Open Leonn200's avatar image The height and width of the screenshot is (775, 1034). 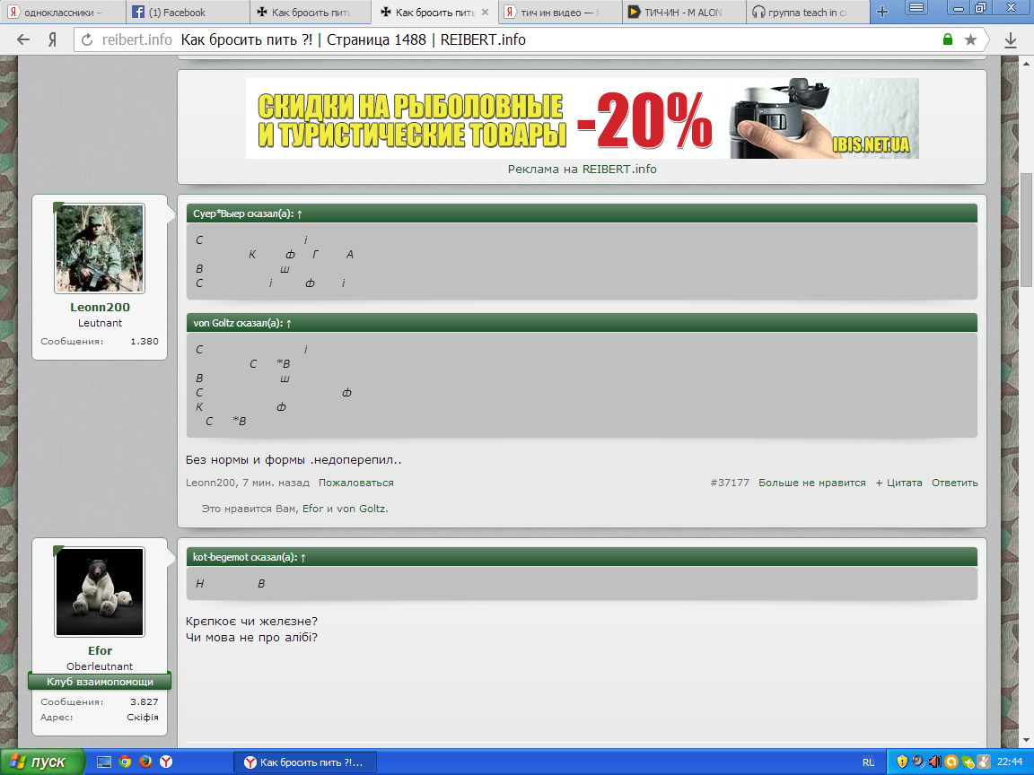100,248
